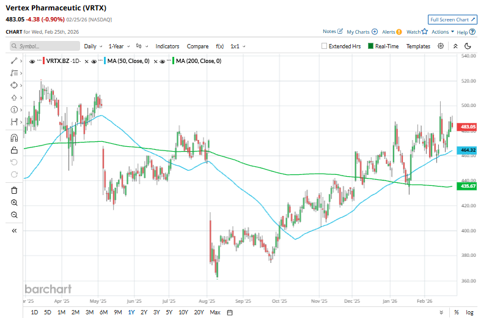Select the line drawing tool

[14, 61]
